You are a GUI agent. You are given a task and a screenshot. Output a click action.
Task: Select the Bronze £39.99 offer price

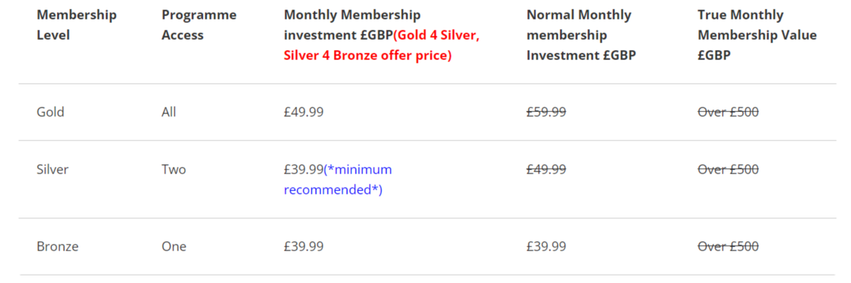pos(303,247)
